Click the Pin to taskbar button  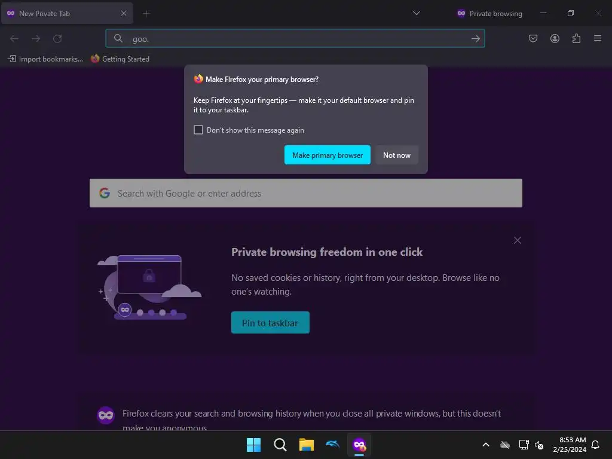tap(270, 323)
